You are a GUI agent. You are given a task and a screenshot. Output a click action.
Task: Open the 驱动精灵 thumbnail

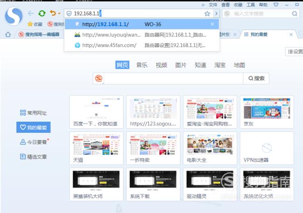coord(210,185)
